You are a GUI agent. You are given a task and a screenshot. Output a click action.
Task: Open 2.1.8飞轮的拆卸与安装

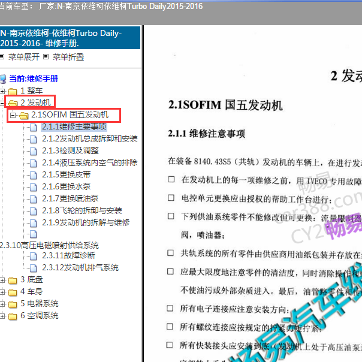click(82, 210)
